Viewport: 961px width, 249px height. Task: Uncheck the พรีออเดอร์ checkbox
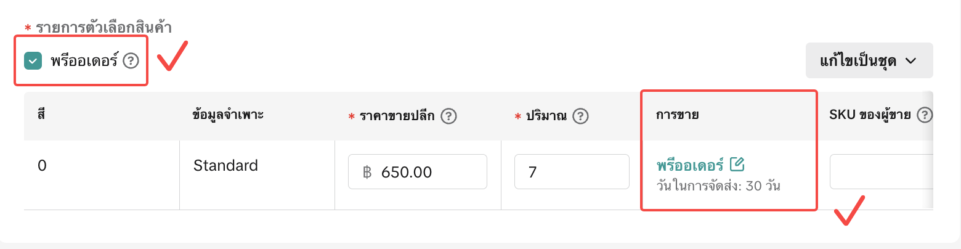tap(33, 61)
